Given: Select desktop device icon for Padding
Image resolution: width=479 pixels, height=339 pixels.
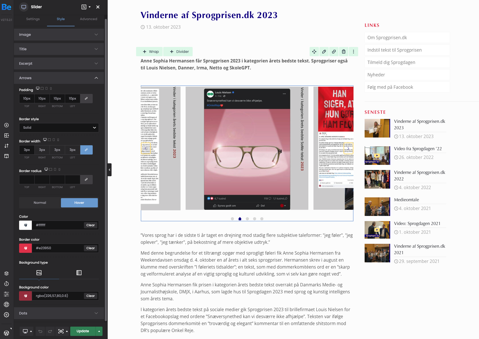Looking at the screenshot, I should coord(38,88).
